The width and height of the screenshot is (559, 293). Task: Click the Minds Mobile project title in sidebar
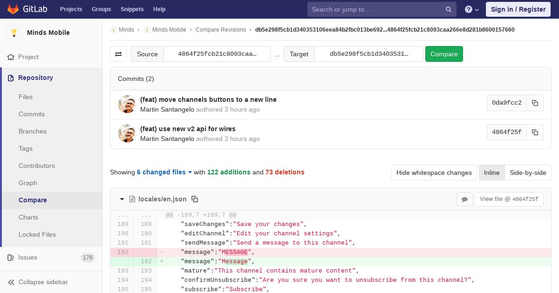(48, 33)
